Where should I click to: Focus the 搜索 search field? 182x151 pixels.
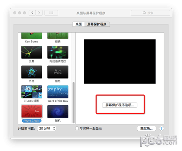click(150, 13)
